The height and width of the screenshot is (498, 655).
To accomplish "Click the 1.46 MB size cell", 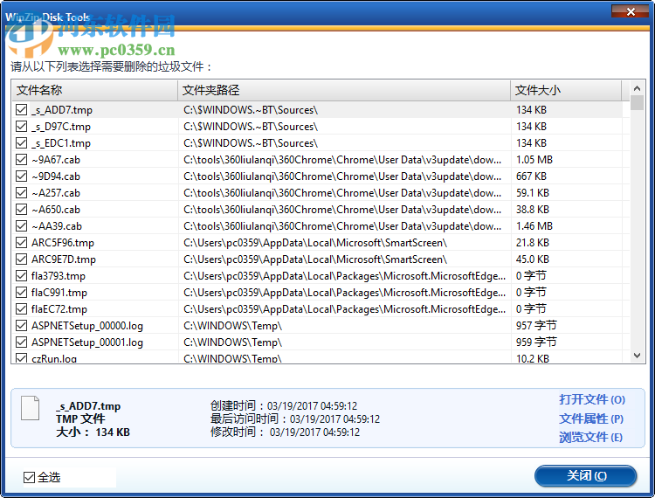I will [534, 226].
